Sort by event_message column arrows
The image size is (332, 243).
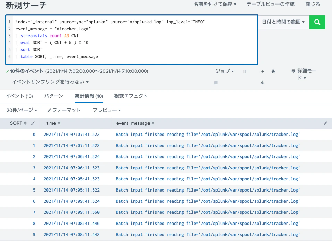(153, 123)
